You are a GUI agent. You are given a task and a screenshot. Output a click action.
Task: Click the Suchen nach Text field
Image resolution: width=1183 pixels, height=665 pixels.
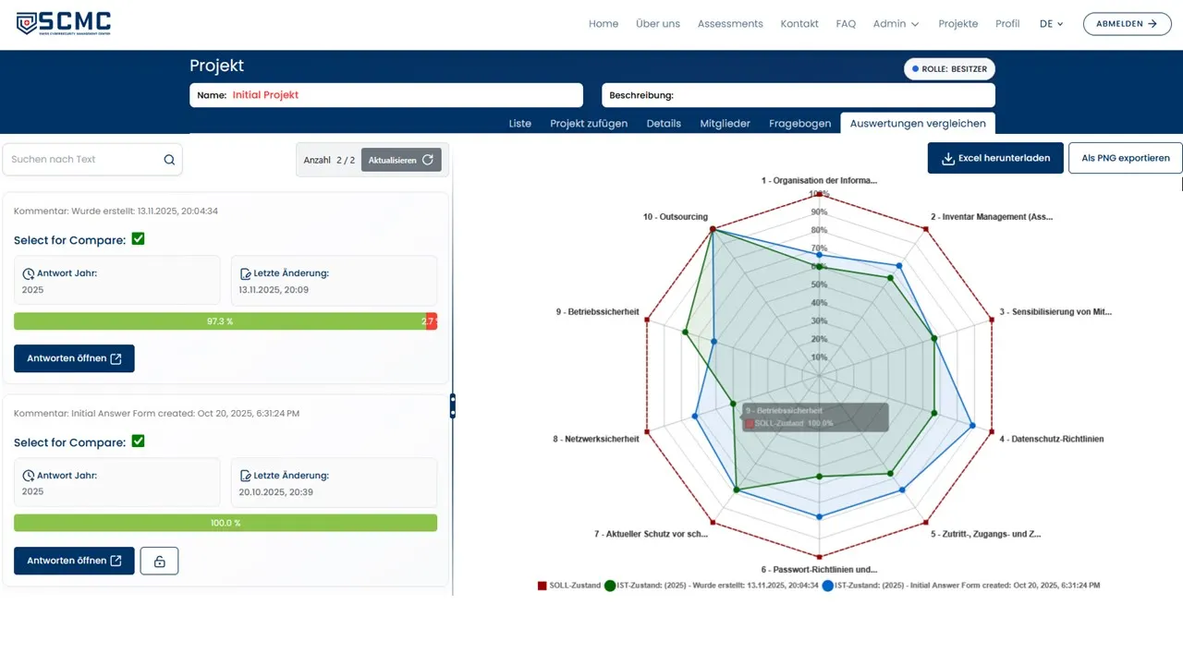83,160
